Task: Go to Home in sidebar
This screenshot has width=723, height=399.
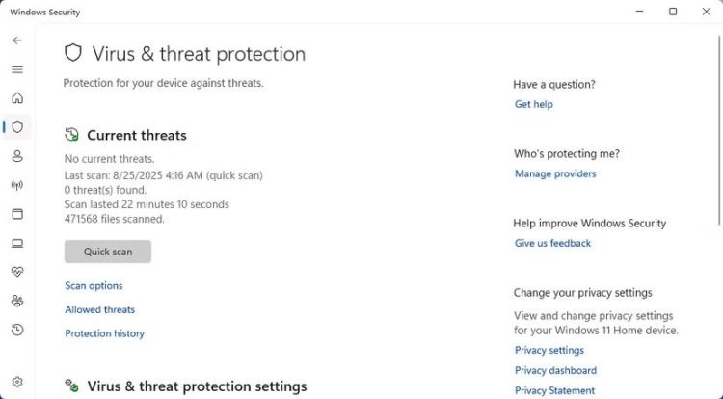Action: point(17,98)
